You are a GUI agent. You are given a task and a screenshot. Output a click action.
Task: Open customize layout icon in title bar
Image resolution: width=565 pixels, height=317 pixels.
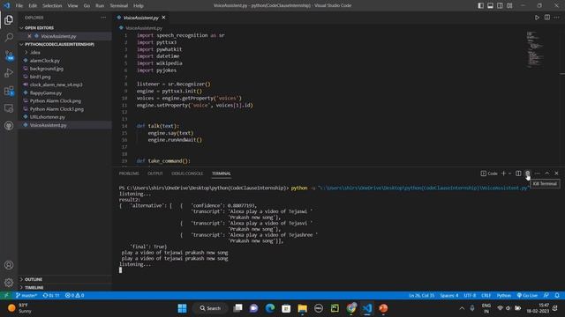pyautogui.click(x=509, y=5)
